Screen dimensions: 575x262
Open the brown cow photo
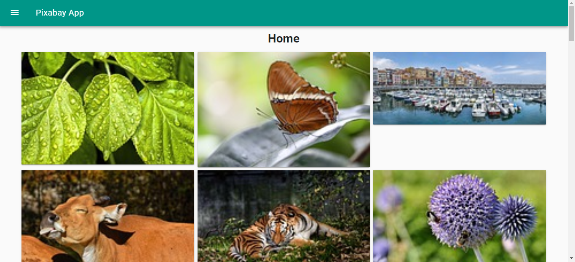[x=108, y=216]
